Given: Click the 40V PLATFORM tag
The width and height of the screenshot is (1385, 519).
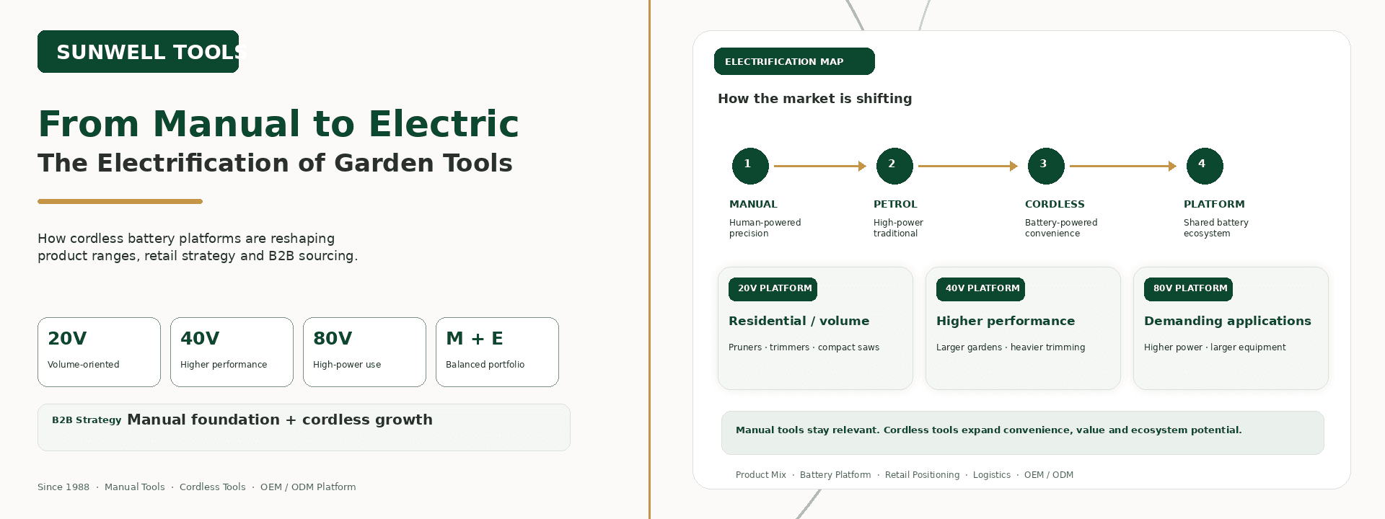Looking at the screenshot, I should click(980, 288).
